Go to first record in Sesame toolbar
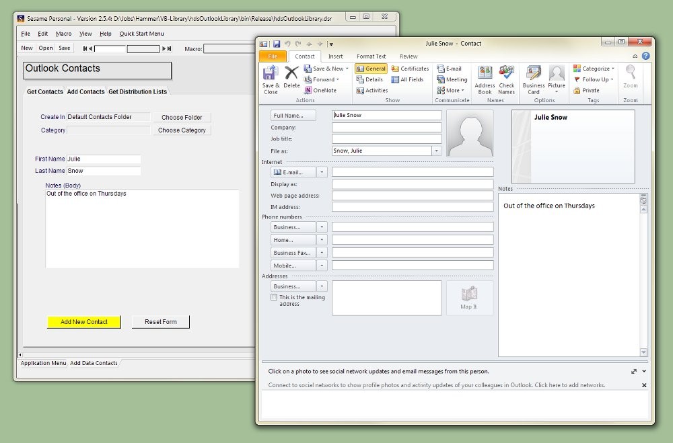The height and width of the screenshot is (443, 673). [85, 49]
